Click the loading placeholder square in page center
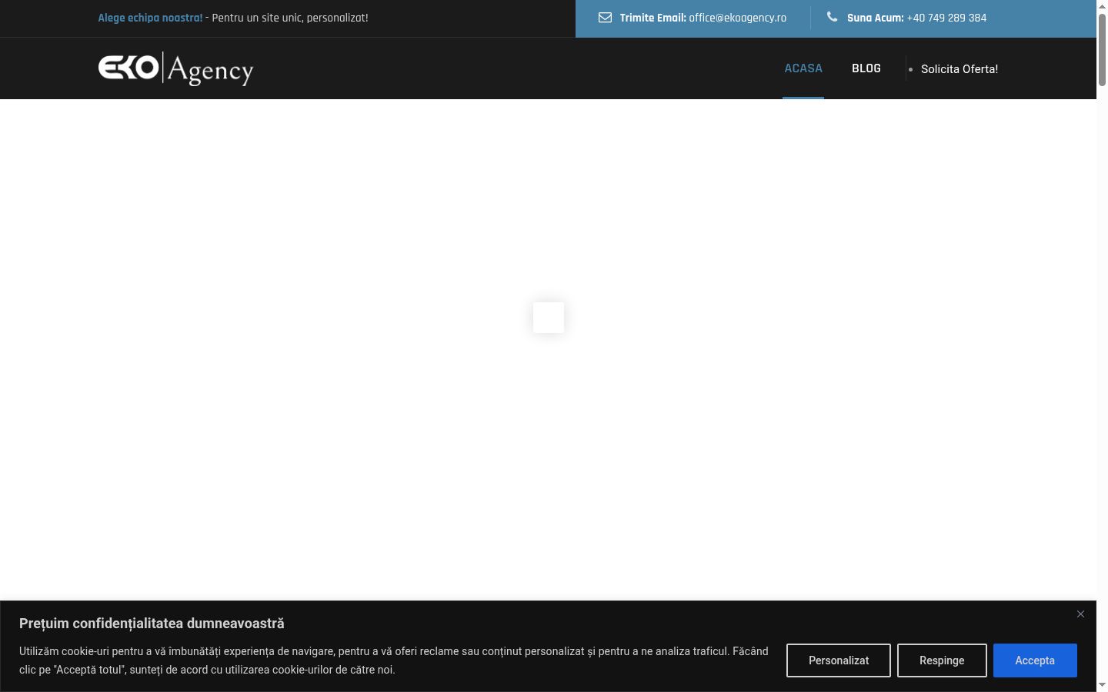Viewport: 1108px width, 692px height. click(x=549, y=318)
